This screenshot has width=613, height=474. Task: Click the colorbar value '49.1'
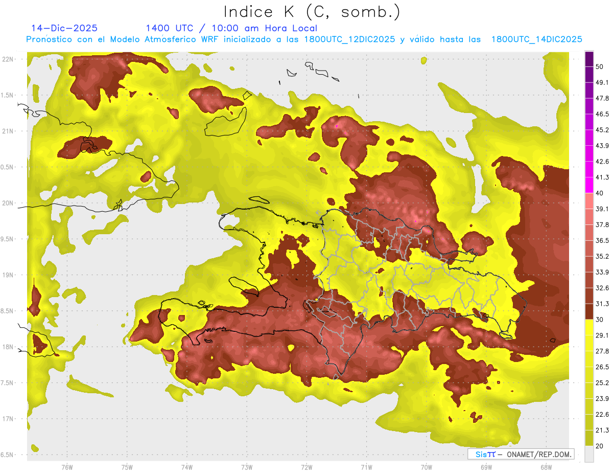[602, 82]
